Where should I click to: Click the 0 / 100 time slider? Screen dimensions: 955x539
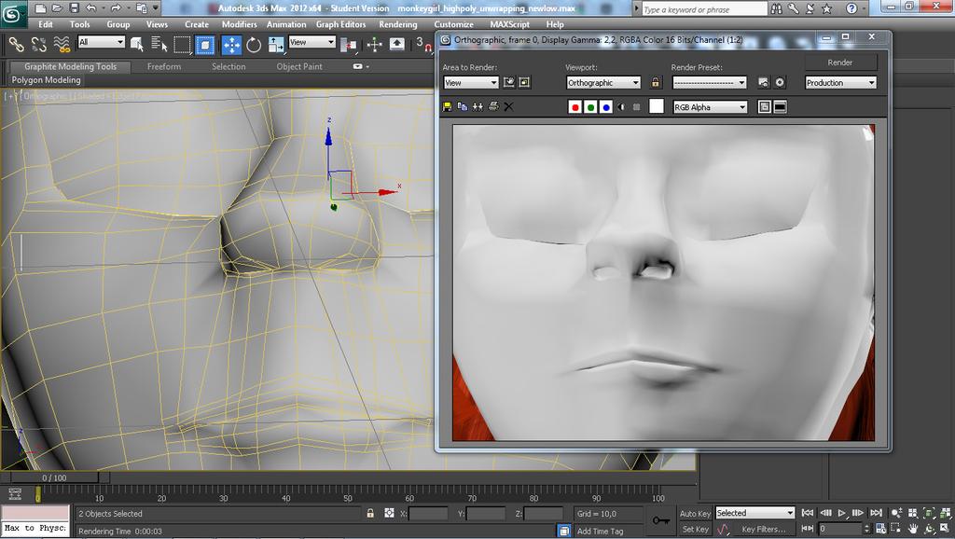55,478
